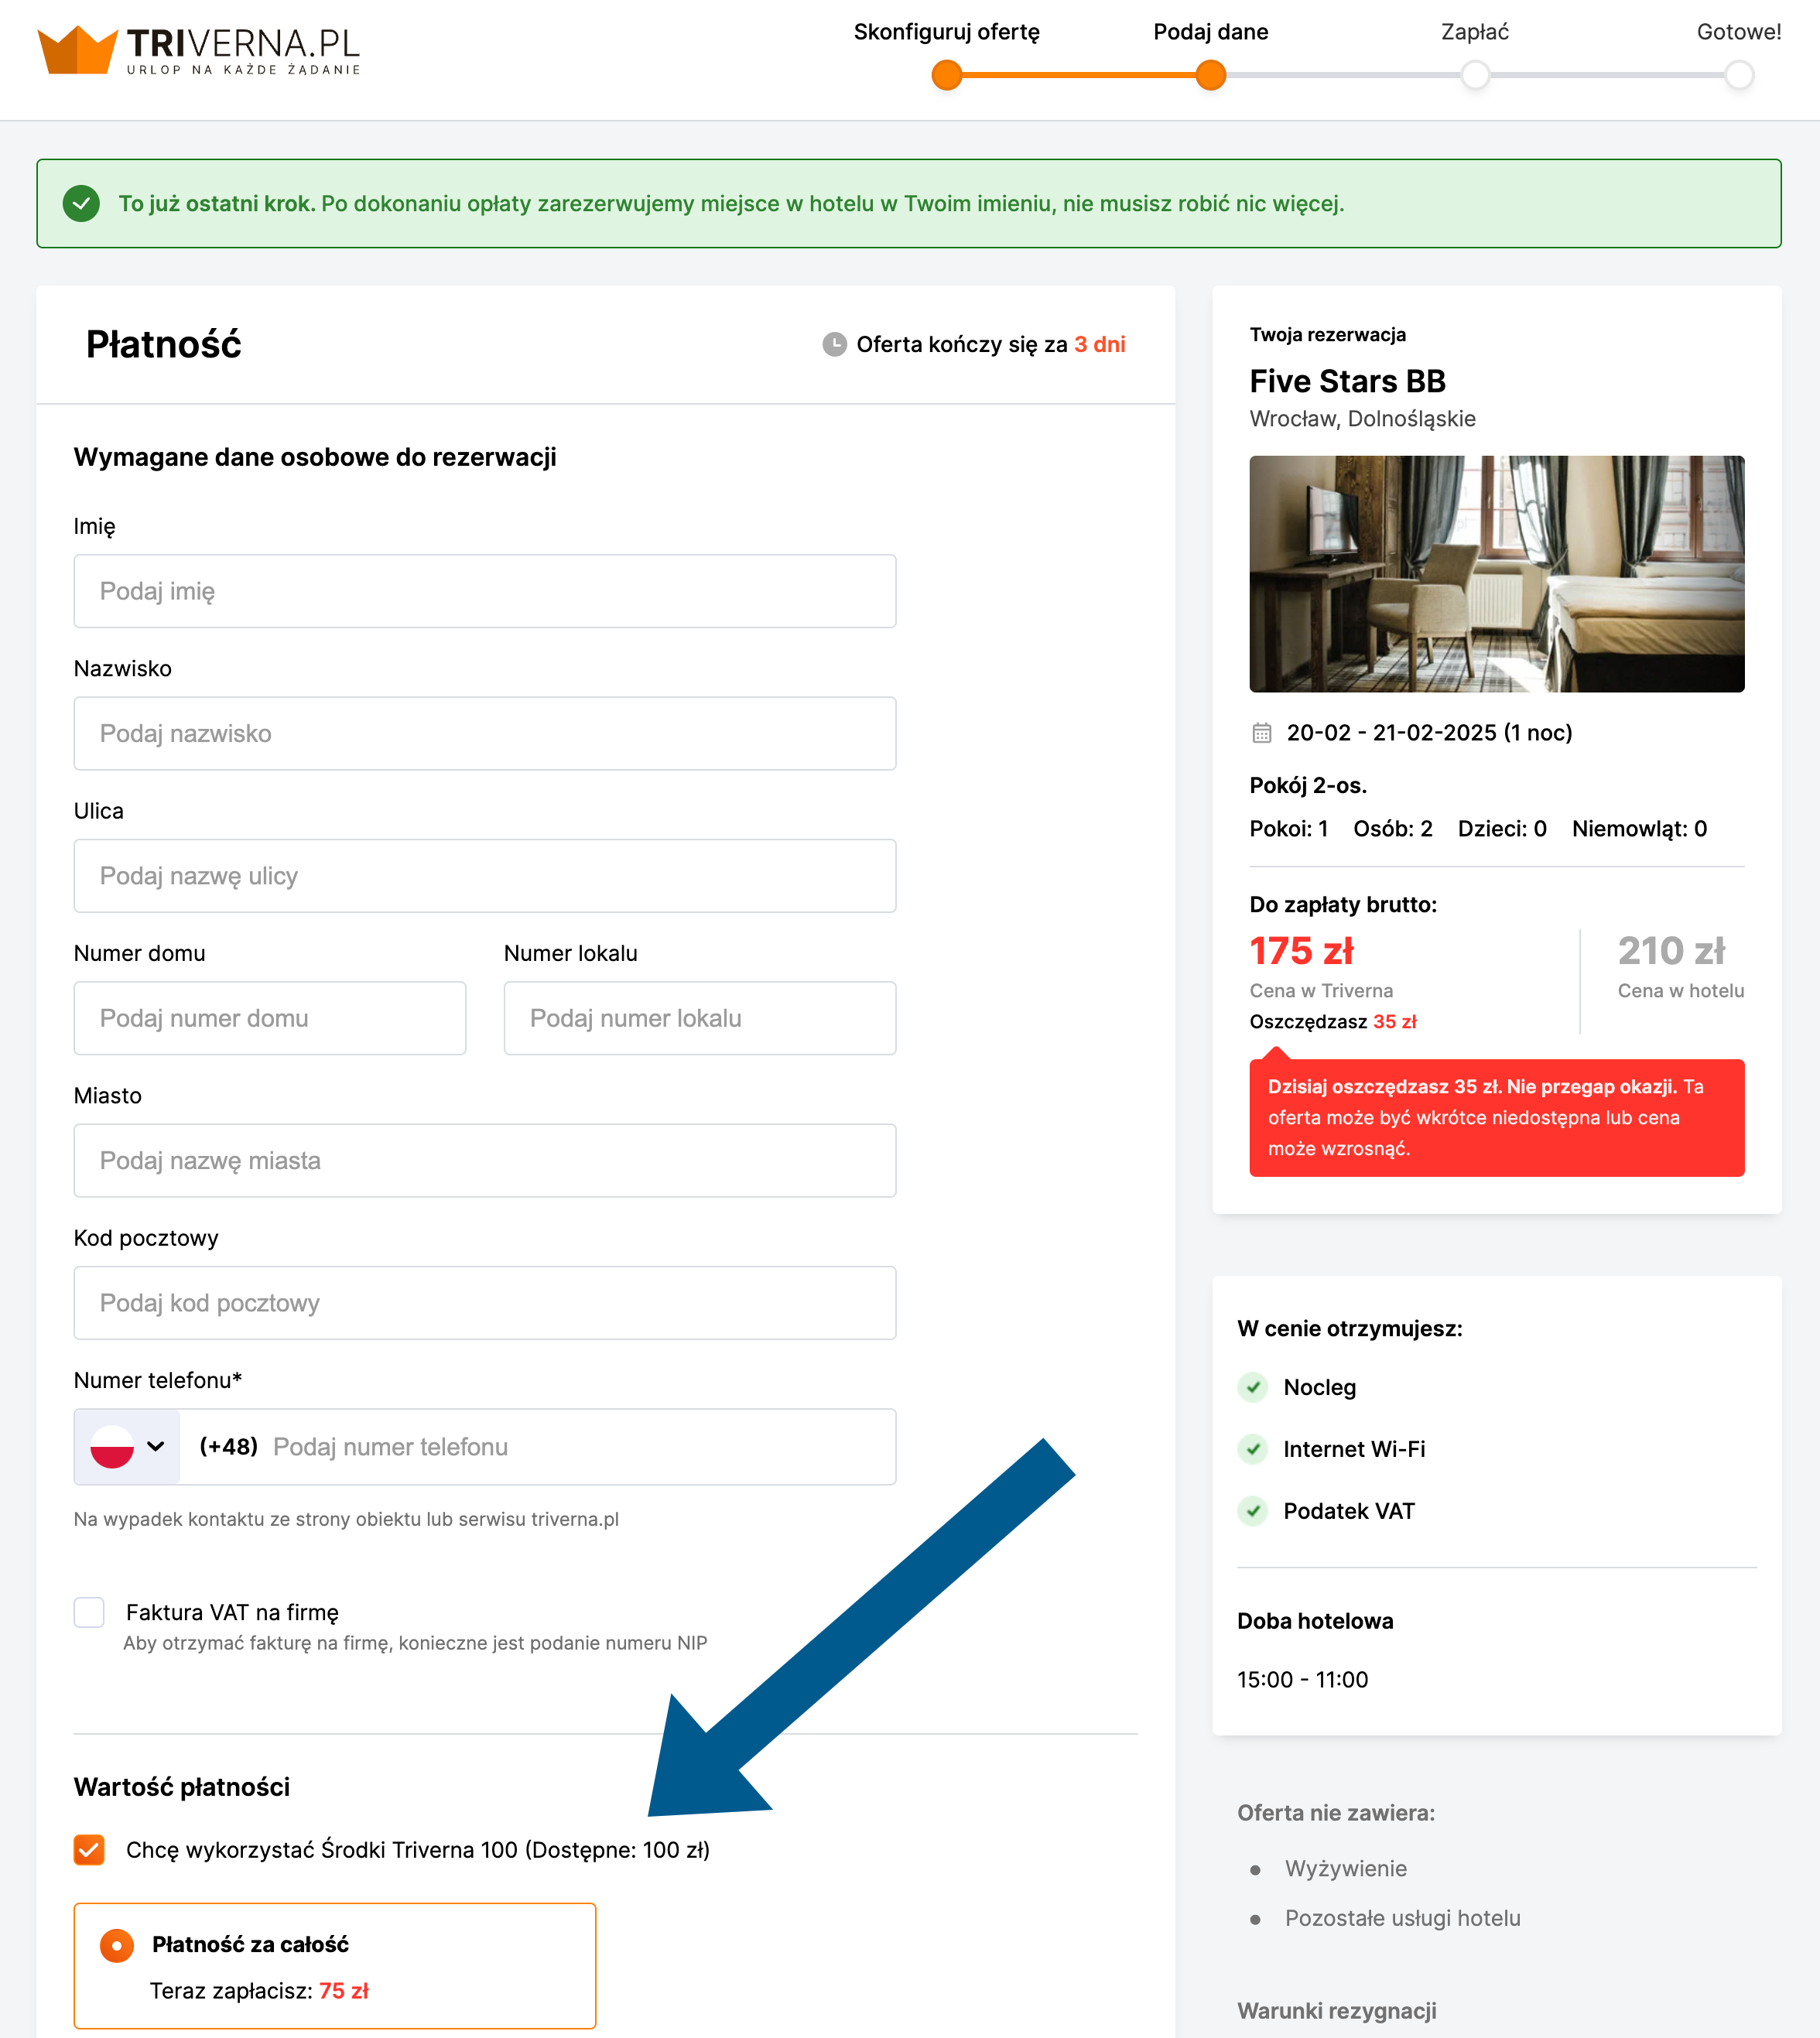This screenshot has height=2038, width=1820.
Task: Uncheck the Środki Triverna 100 checkbox
Action: [x=89, y=1850]
